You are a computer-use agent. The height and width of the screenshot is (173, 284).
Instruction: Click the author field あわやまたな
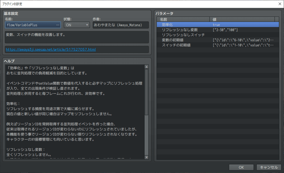click(x=121, y=25)
